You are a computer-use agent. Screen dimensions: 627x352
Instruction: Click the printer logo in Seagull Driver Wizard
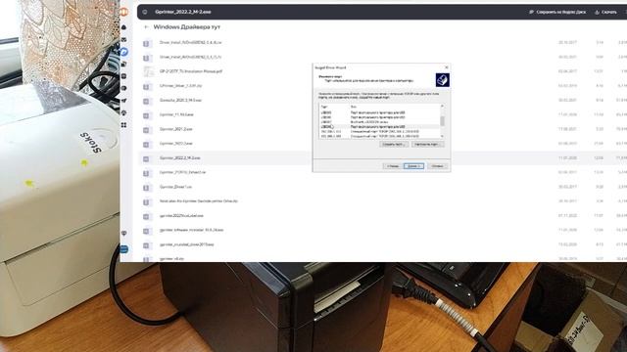(442, 80)
